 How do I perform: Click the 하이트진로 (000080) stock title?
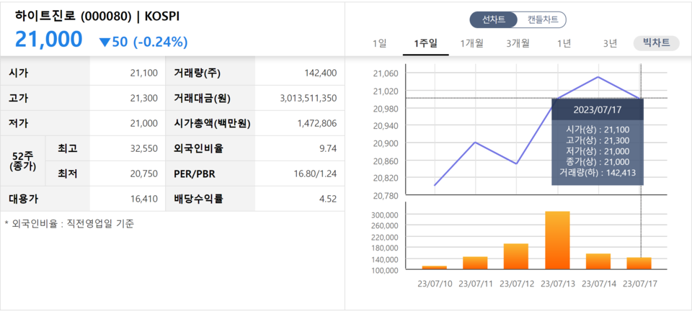tap(73, 16)
